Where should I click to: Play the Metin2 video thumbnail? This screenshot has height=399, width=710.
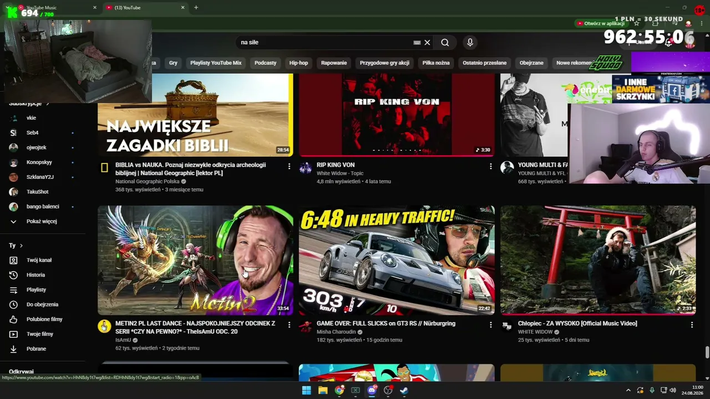pyautogui.click(x=195, y=260)
